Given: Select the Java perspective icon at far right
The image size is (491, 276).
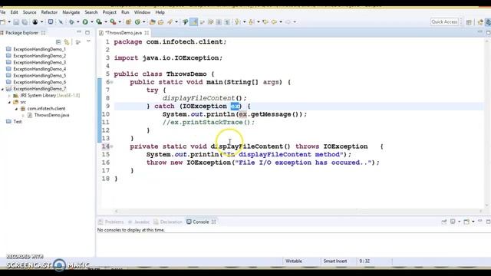Looking at the screenshot, I should tap(488, 22).
